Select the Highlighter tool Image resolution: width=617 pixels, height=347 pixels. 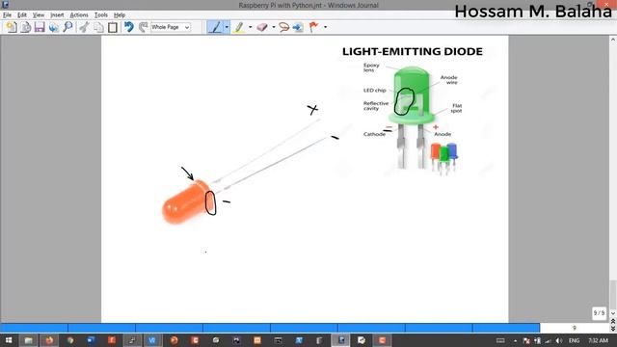tap(239, 27)
